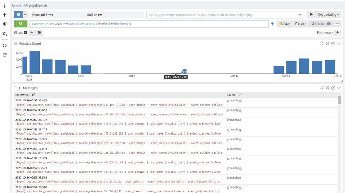Open the sidebar info (i) panel

tap(4, 6)
